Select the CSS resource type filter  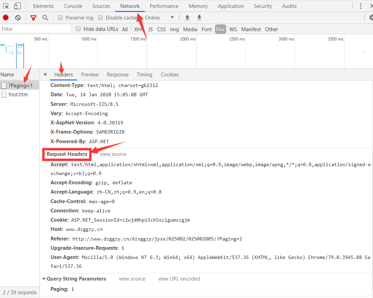coord(161,29)
